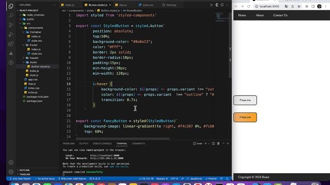Click the Contact Us link in the web page
Viewport: 330px width, 185px height.
coord(280,15)
